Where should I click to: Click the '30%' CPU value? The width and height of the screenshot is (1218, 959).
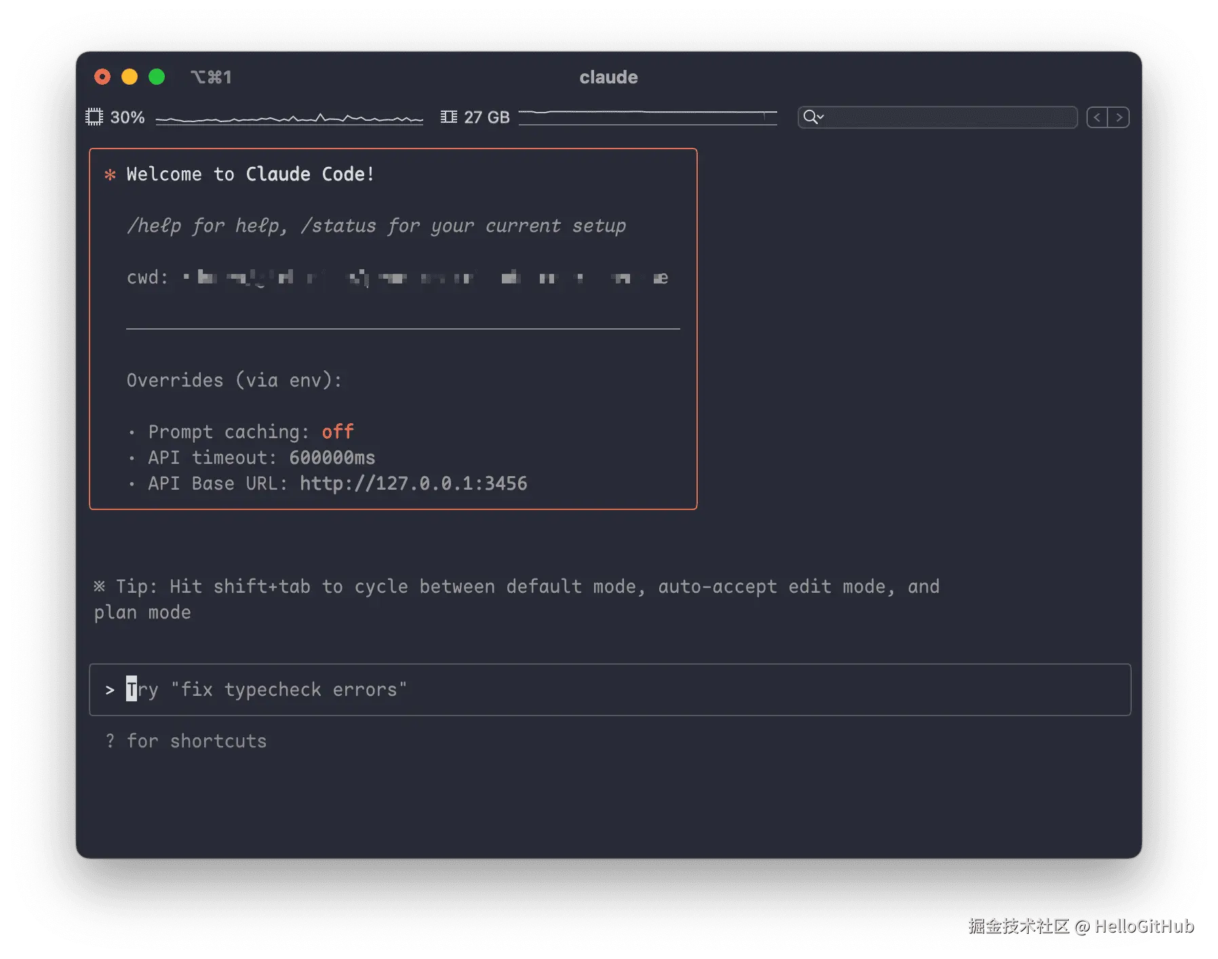pos(127,117)
